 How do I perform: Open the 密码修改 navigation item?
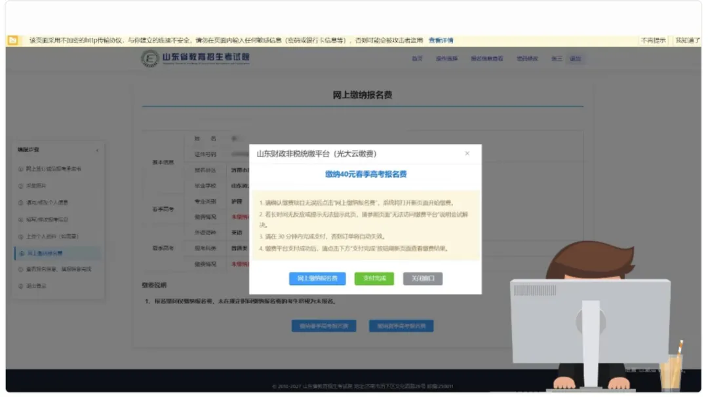527,59
